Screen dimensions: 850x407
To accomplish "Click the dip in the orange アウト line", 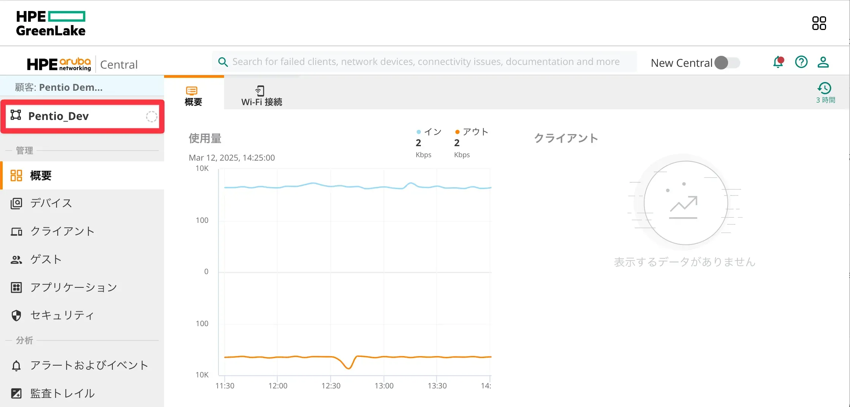I will [348, 367].
